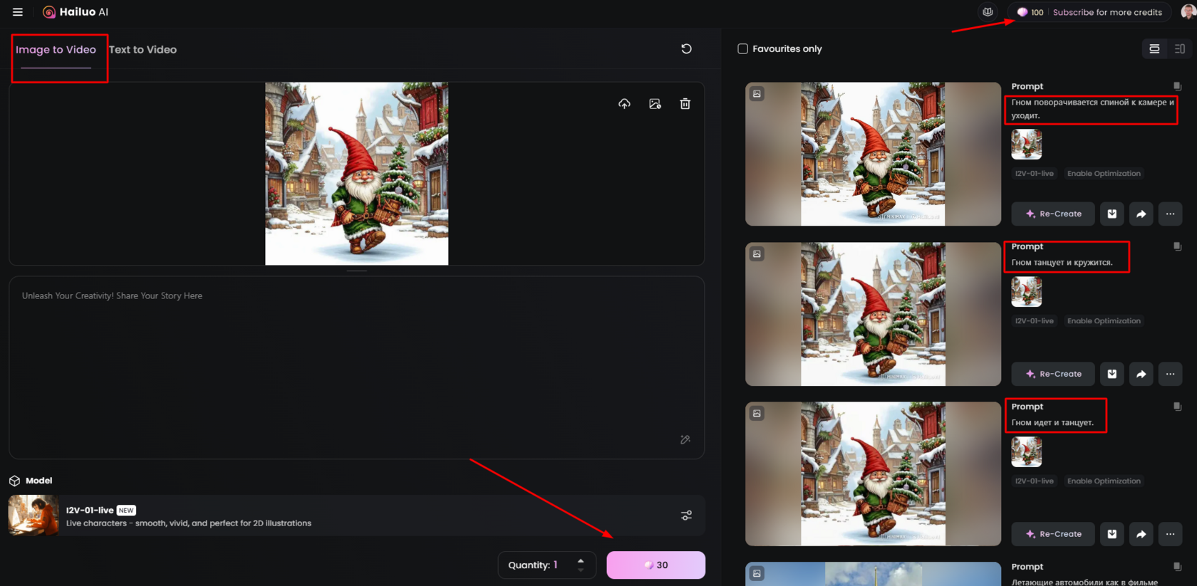Image resolution: width=1197 pixels, height=586 pixels.
Task: Click Re-Create for 'Гном танцует и кружится'
Action: pyautogui.click(x=1053, y=374)
